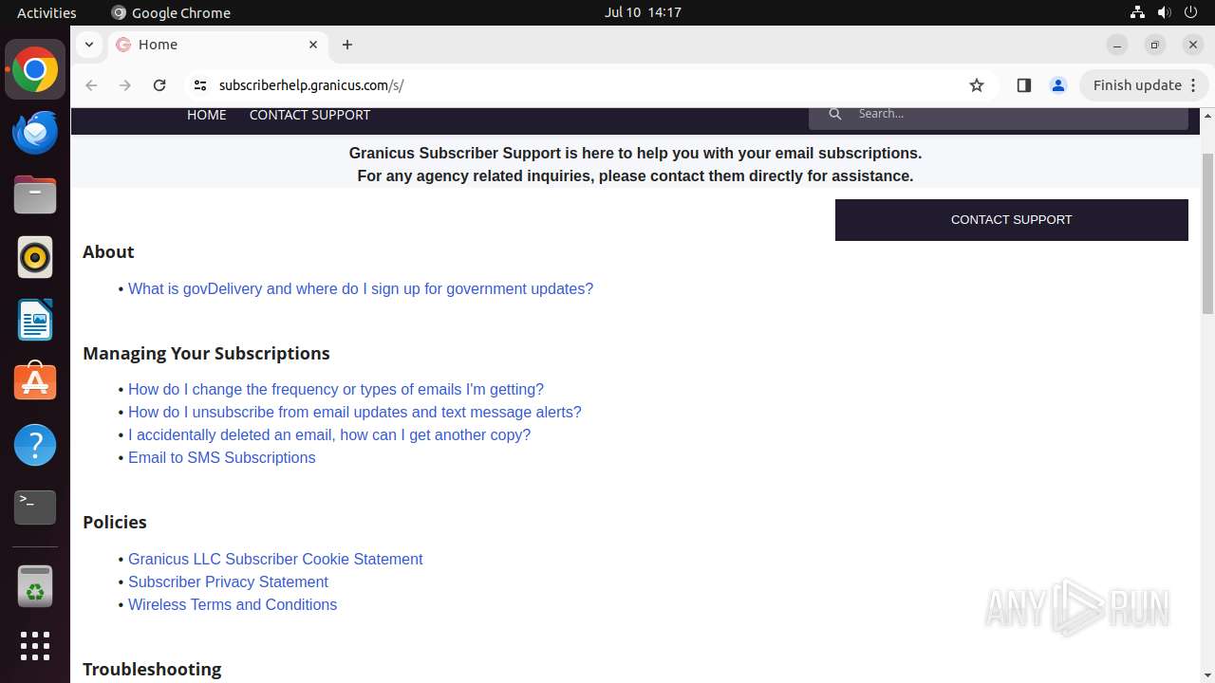Open Finish update menu

pyautogui.click(x=1144, y=85)
